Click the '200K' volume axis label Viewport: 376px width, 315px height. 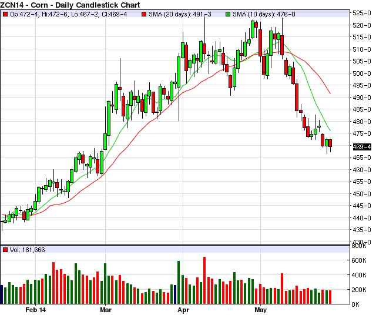pyautogui.click(x=359, y=290)
